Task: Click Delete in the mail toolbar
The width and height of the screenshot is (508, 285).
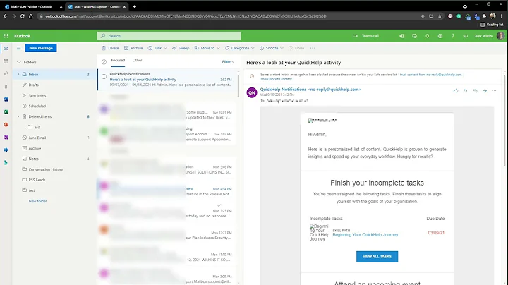Action: pyautogui.click(x=110, y=48)
